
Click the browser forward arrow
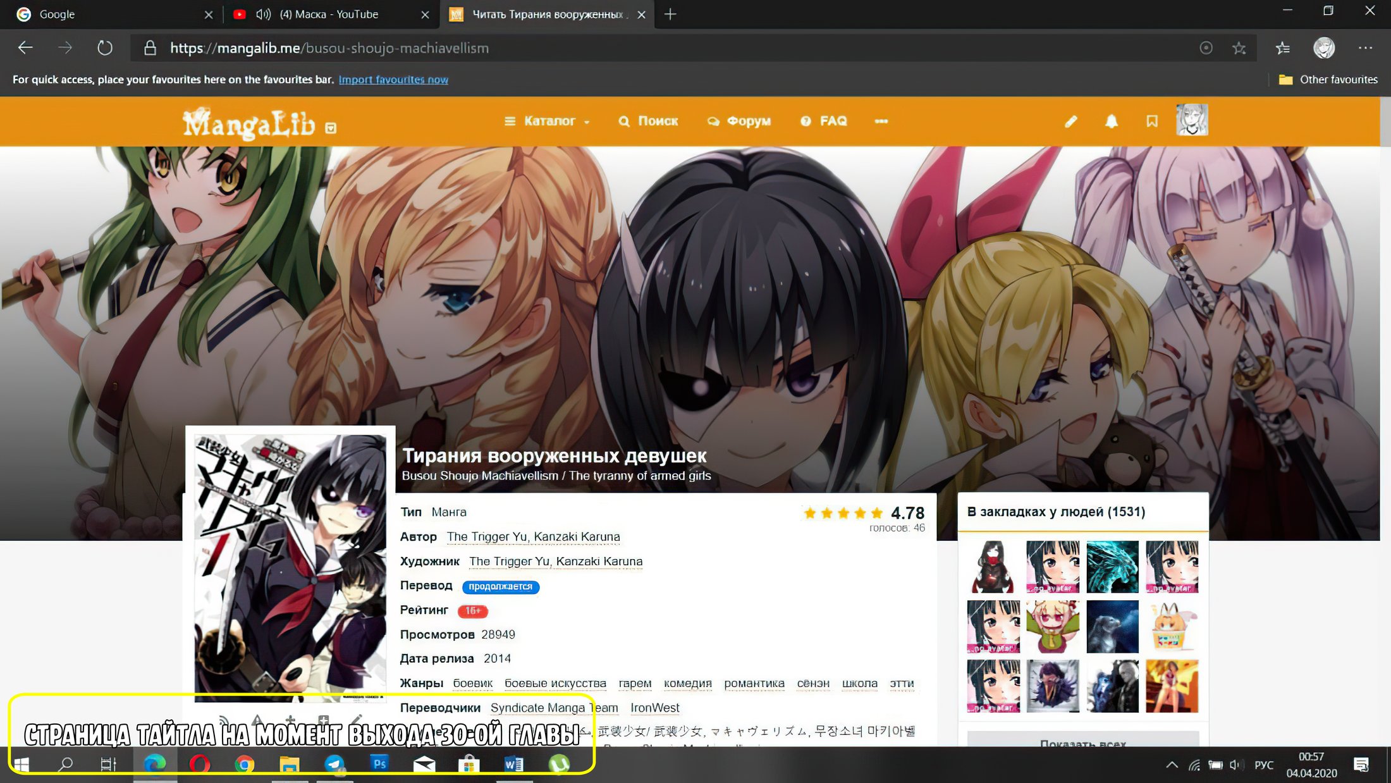64,47
